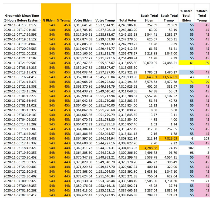Select the cell showing 98

[x=186, y=153]
